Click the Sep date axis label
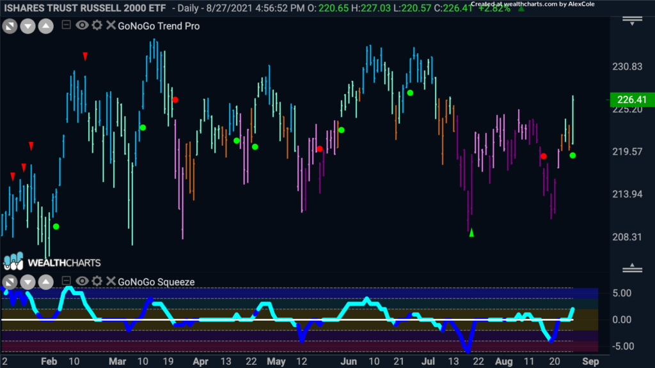655x368 pixels. coord(590,362)
